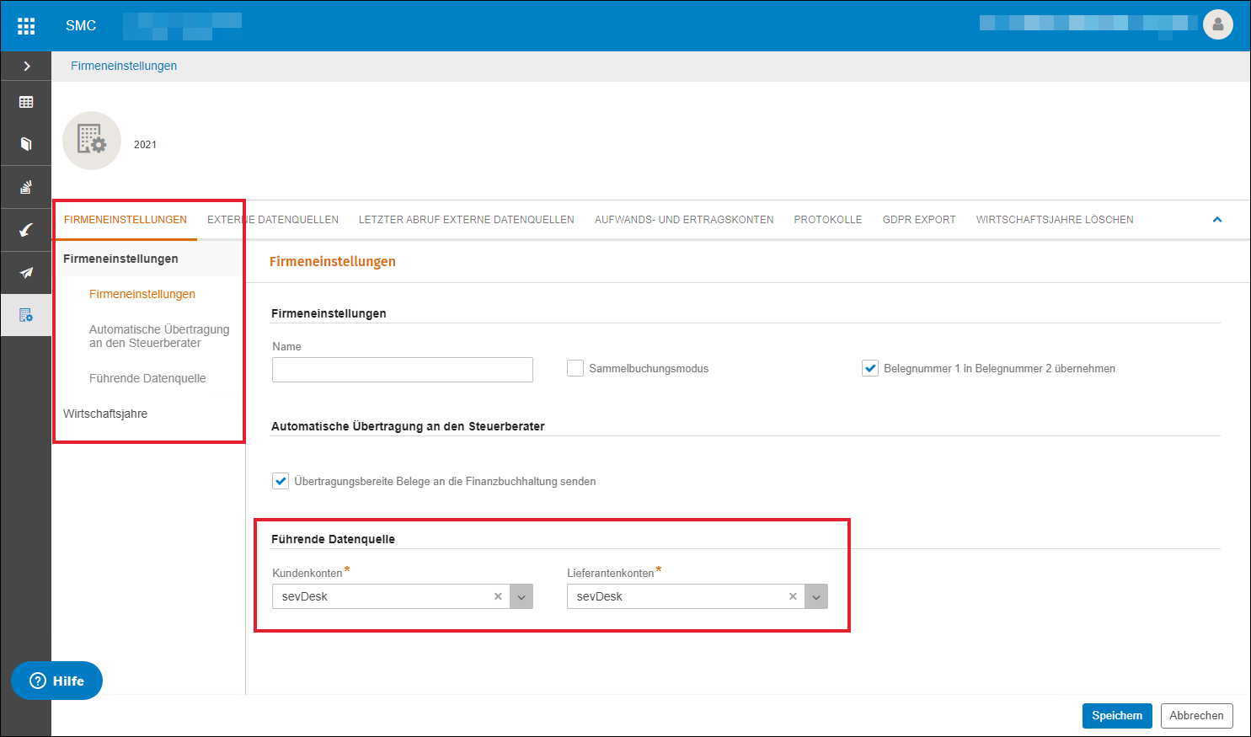Viewport: 1251px width, 737px height.
Task: Open the table grid sidebar icon
Action: coord(26,102)
